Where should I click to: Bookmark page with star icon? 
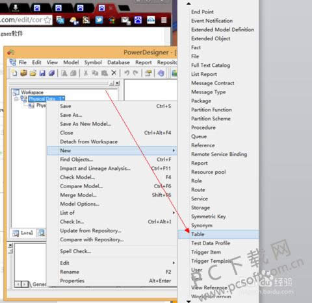point(47,20)
